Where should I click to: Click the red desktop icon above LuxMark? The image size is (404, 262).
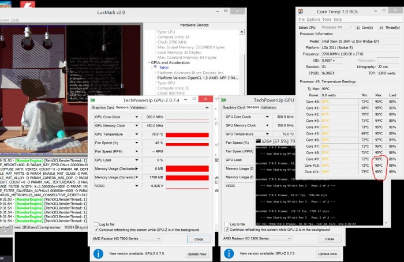click(27, 4)
